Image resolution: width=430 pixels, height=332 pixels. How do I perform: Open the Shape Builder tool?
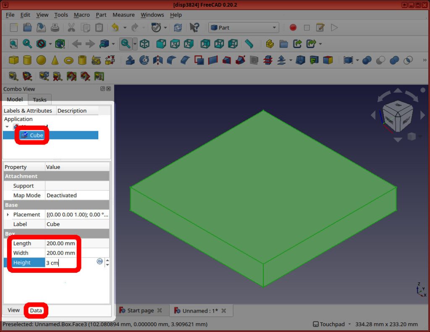tap(109, 60)
